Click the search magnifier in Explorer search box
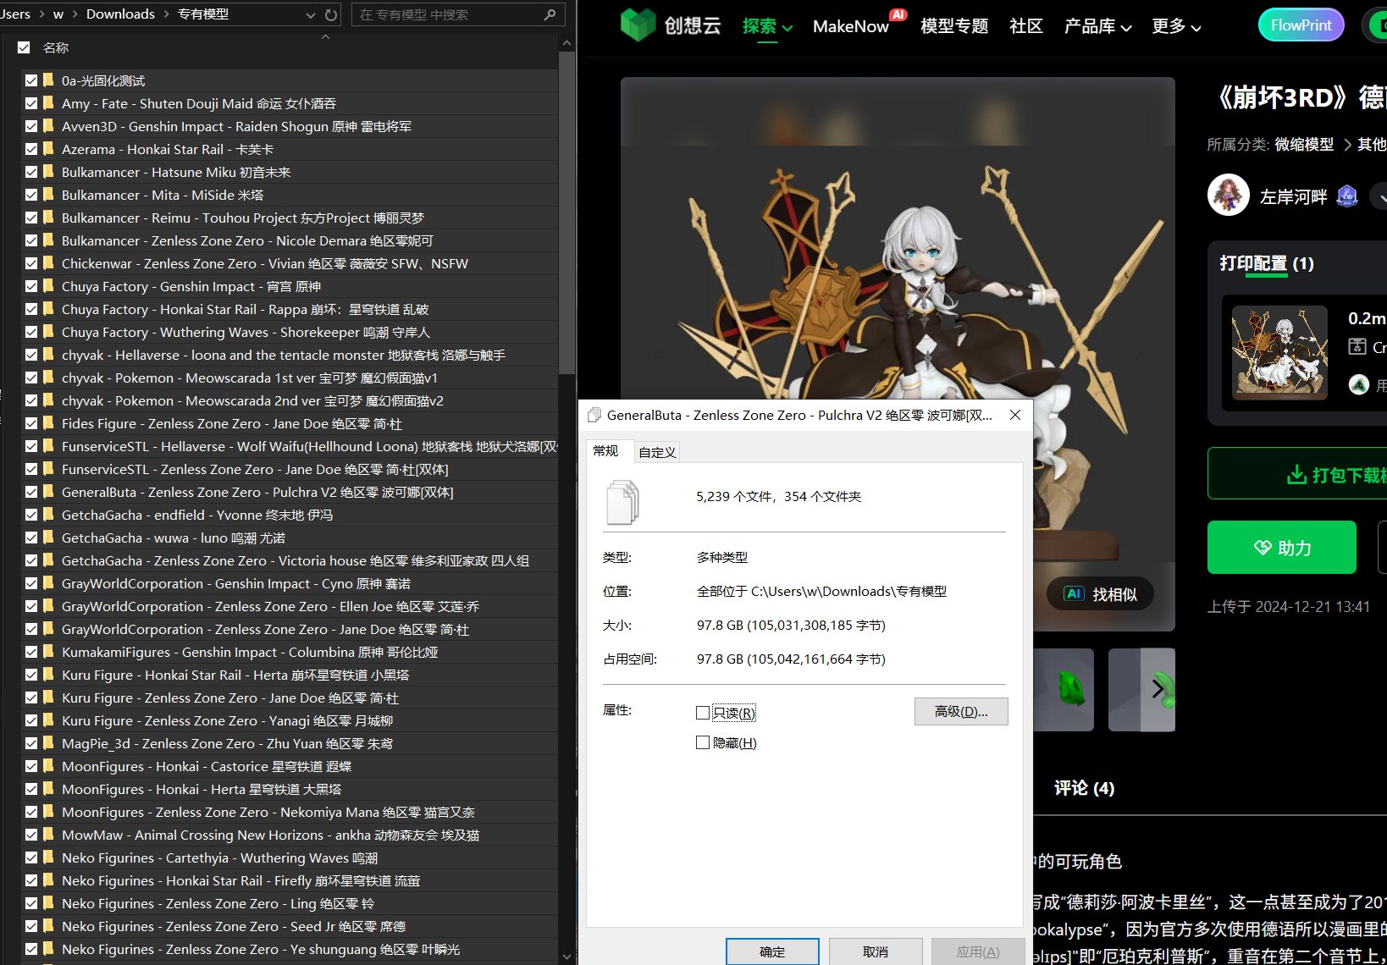 pyautogui.click(x=550, y=14)
